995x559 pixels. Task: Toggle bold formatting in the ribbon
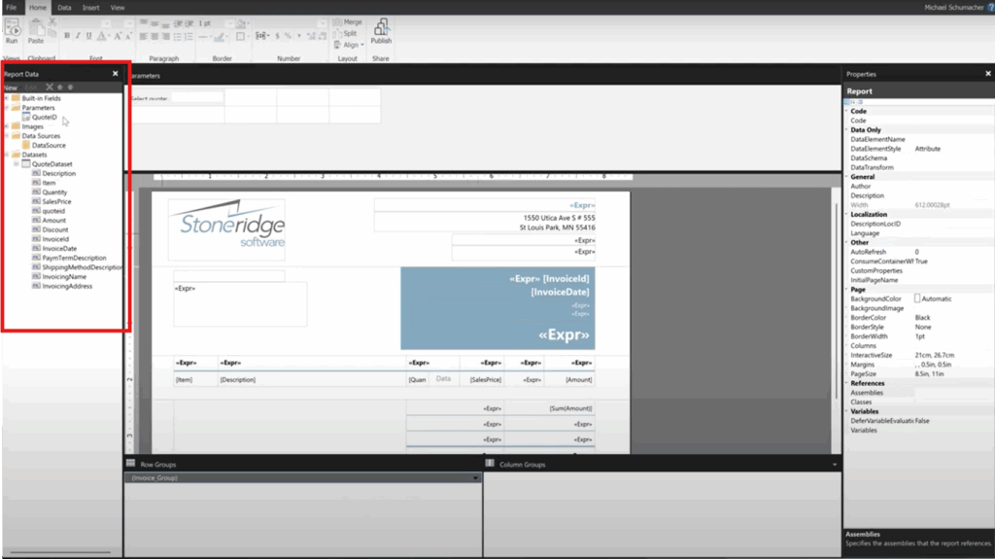click(x=67, y=36)
